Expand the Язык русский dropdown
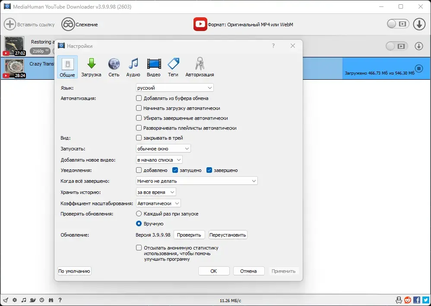 (x=175, y=88)
